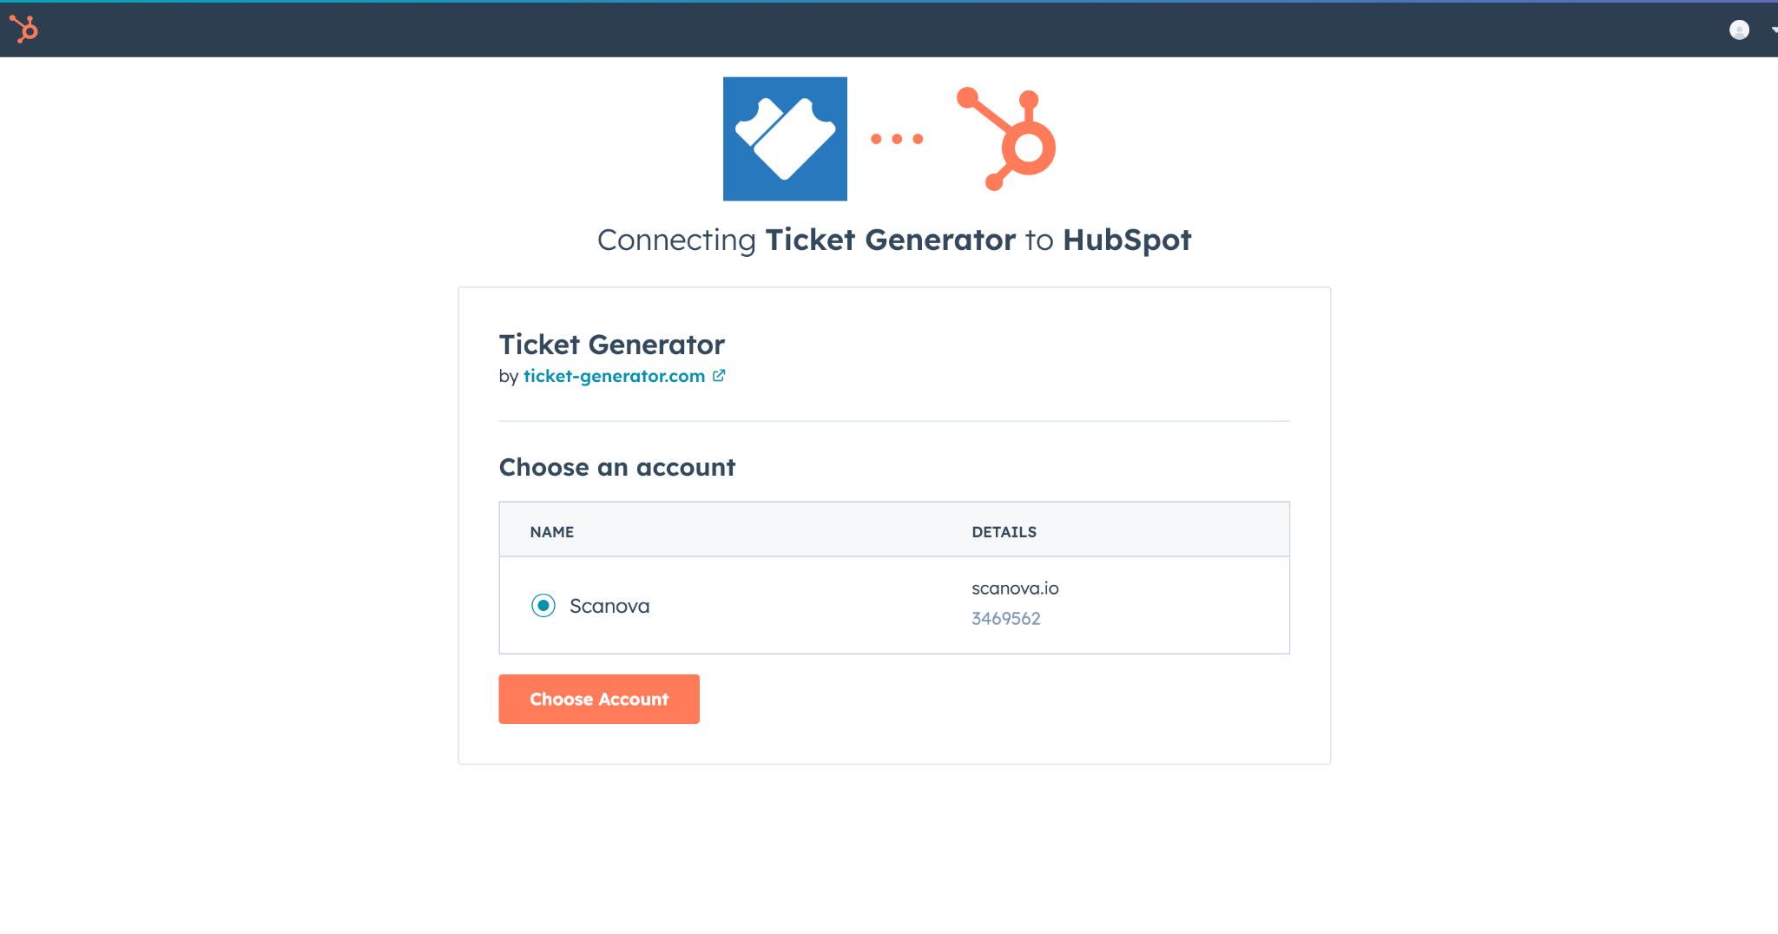Click the scanova.io domain text
The height and width of the screenshot is (934, 1778).
1015,589
